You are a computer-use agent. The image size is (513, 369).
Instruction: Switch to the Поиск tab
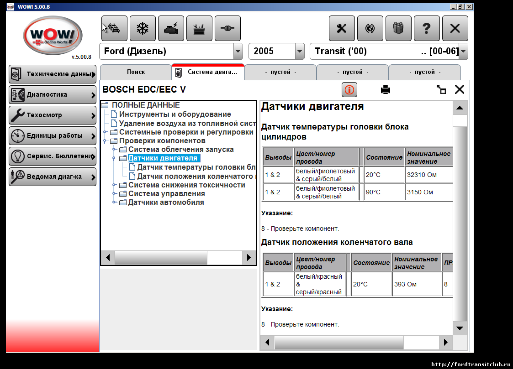point(136,72)
